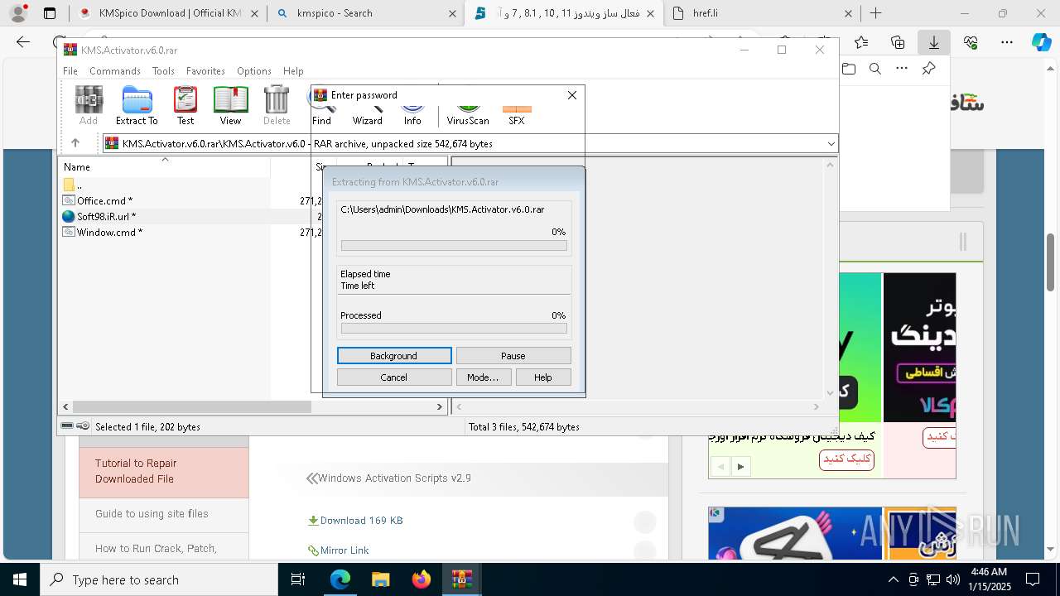Screen dimensions: 1060x596
Task: Open Edge Settings and more menu
Action: (1007, 42)
